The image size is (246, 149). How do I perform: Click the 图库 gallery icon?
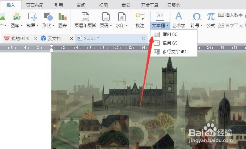(x=17, y=17)
